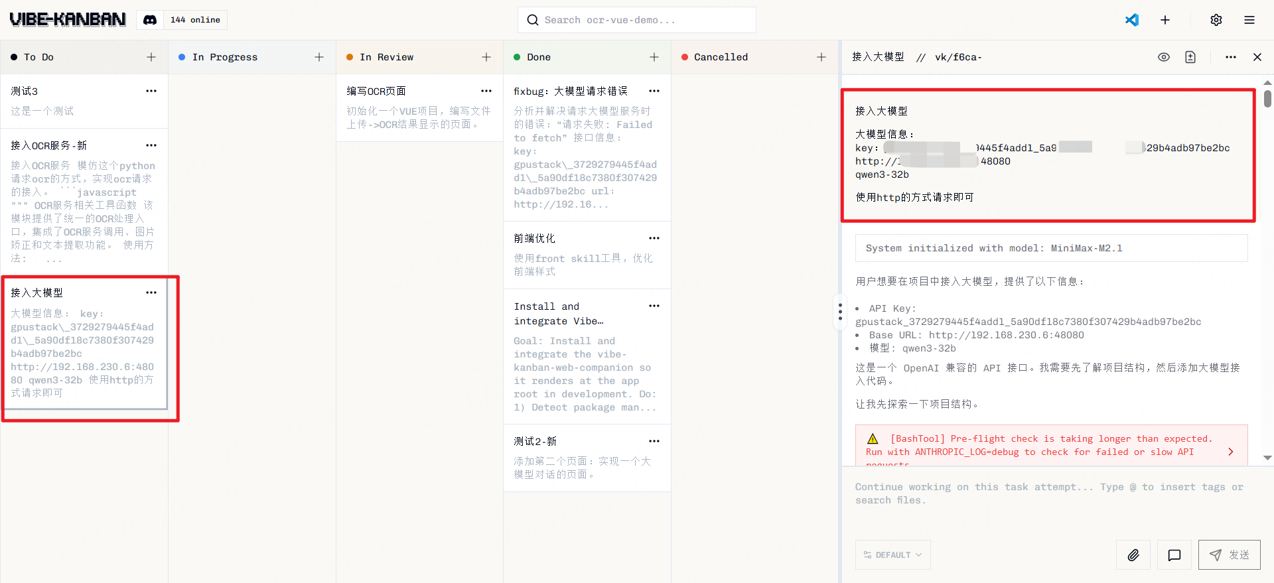Open the diff/file document icon in task panel
The width and height of the screenshot is (1274, 583).
pos(1190,57)
